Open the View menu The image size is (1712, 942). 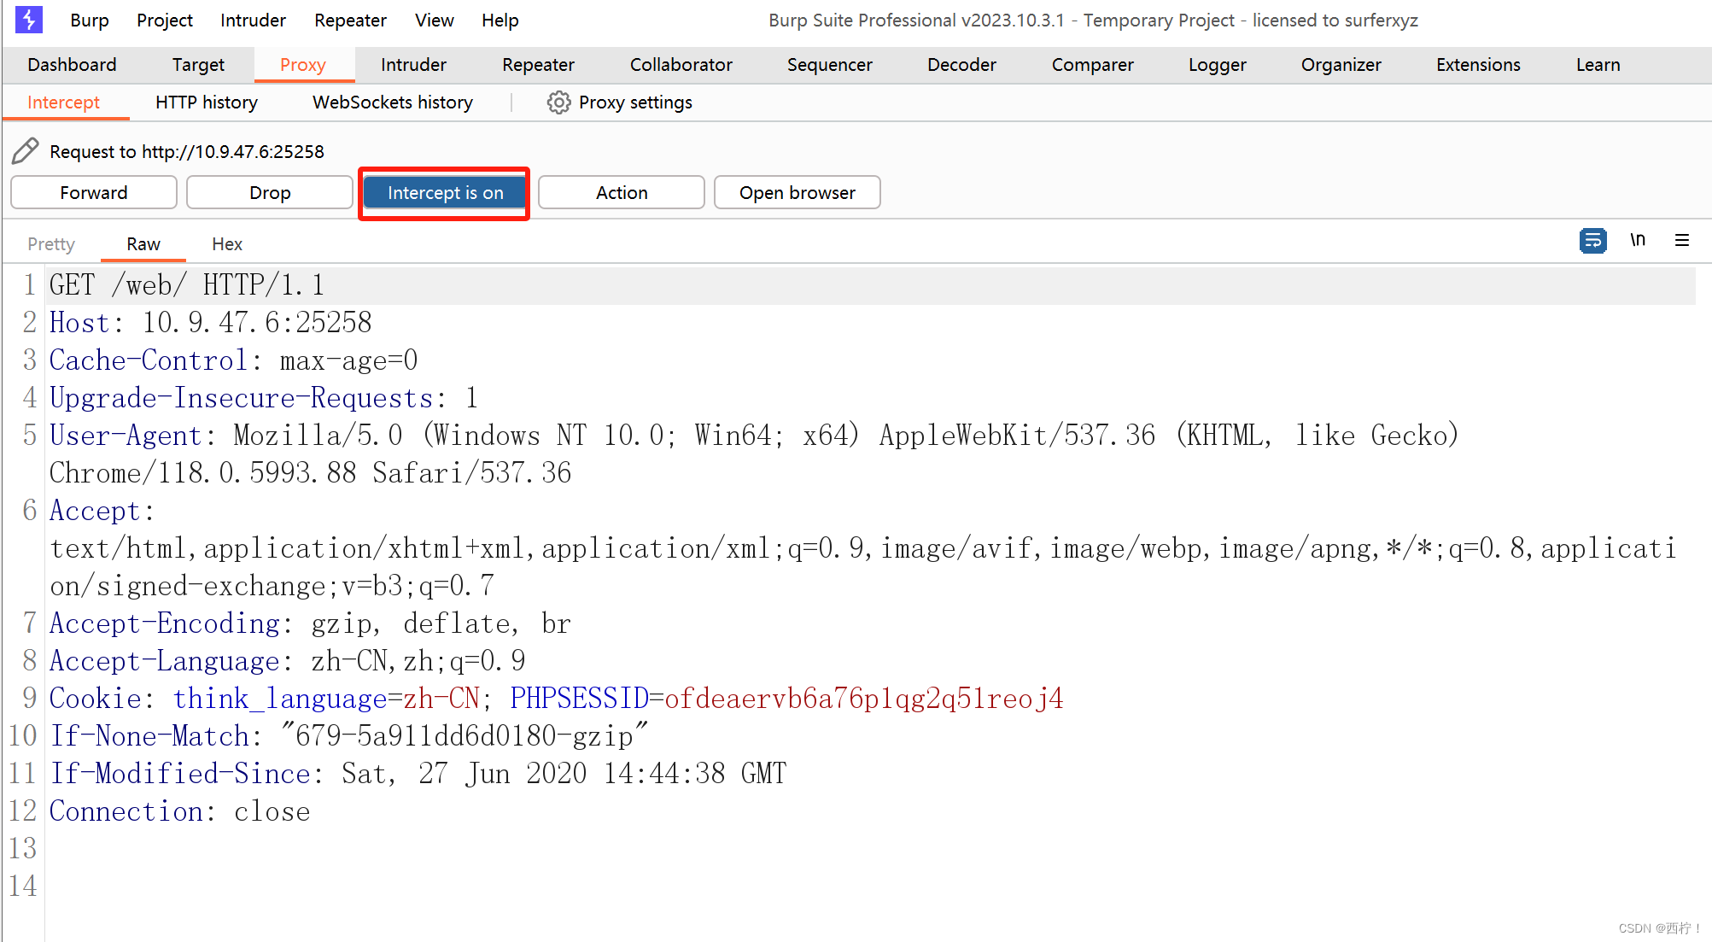[434, 20]
